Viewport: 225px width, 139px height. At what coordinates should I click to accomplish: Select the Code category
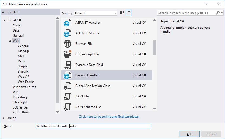click(x=17, y=25)
